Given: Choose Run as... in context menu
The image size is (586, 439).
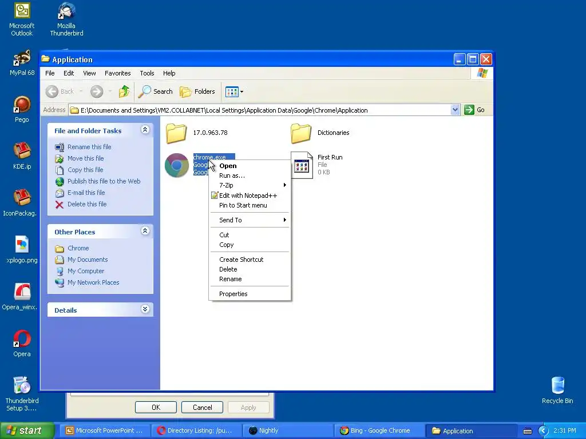Looking at the screenshot, I should coord(250,175).
